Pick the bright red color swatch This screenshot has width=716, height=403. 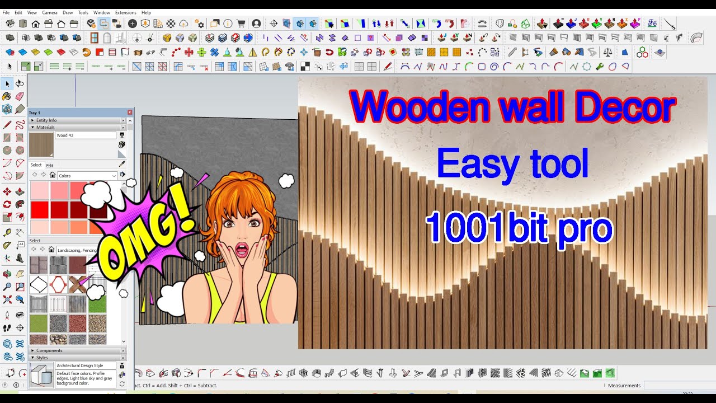(39, 210)
